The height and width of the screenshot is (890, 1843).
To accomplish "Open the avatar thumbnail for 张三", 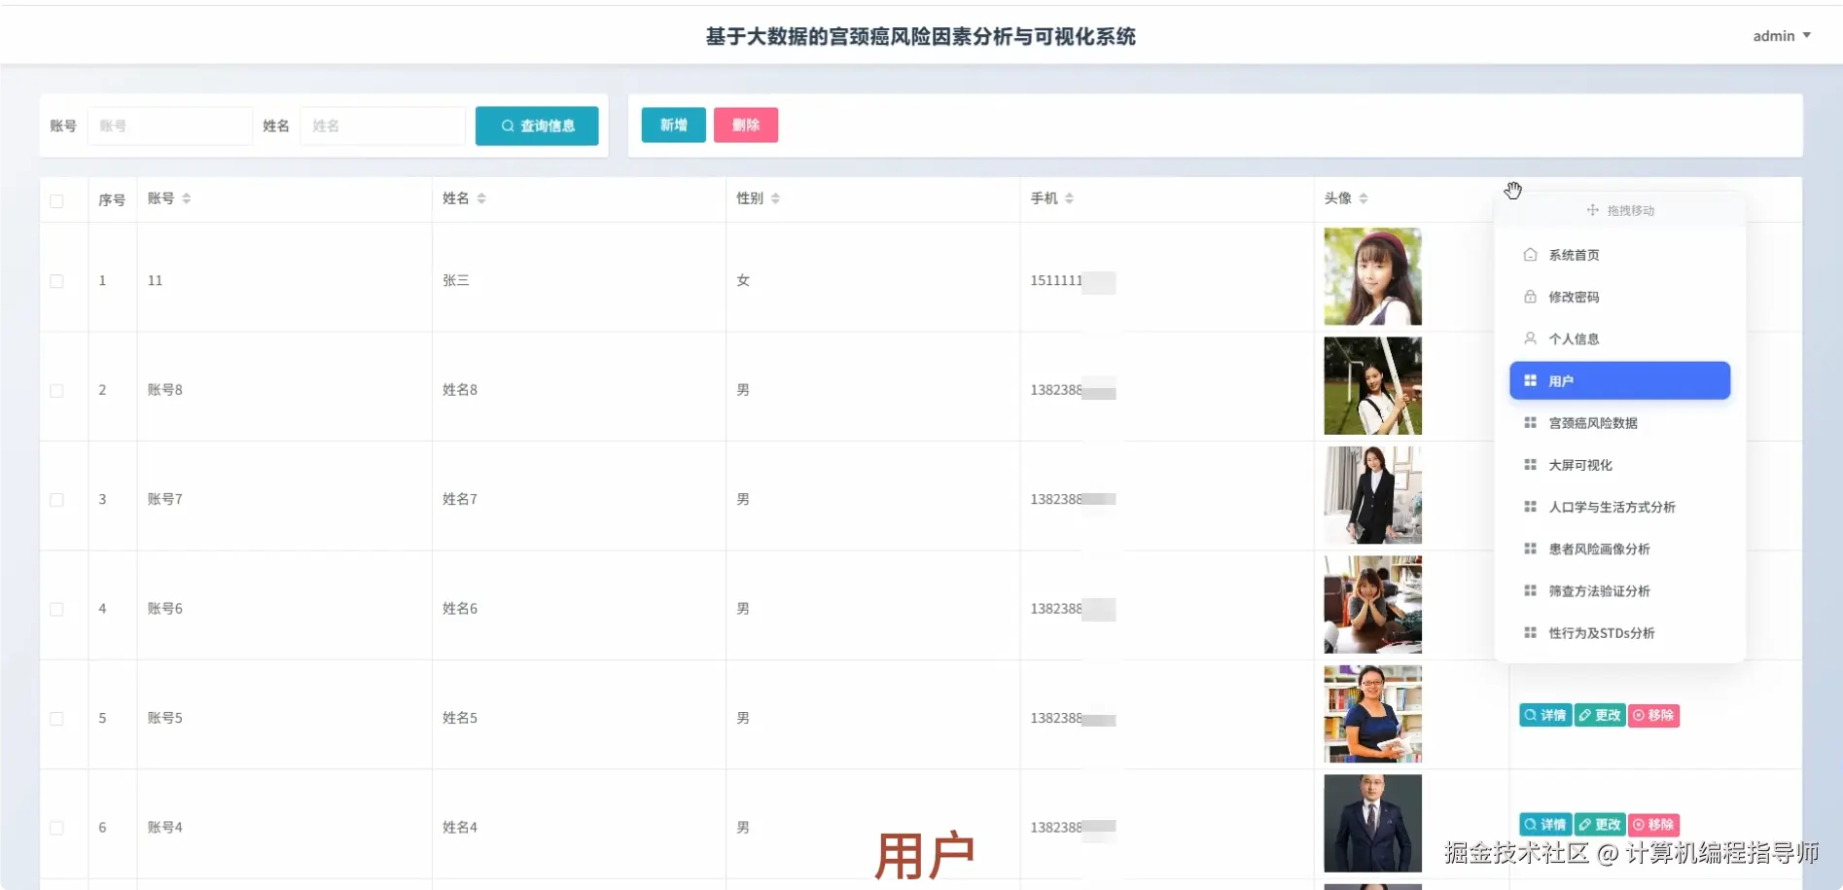I will coord(1372,276).
